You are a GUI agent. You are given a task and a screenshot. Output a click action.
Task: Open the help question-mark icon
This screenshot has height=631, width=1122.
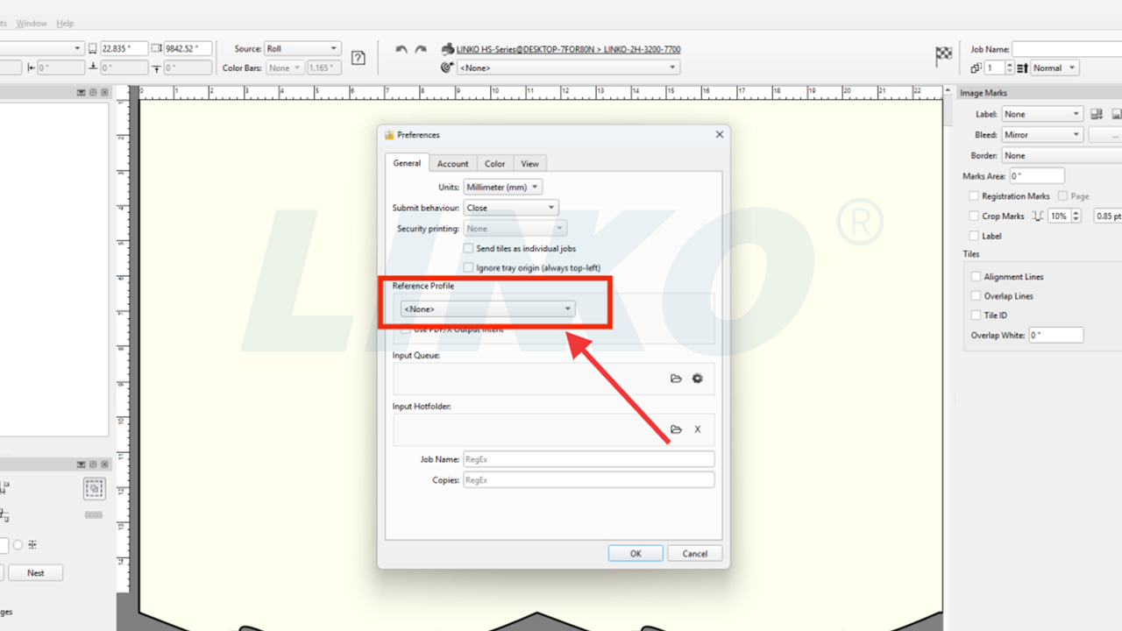(x=358, y=58)
